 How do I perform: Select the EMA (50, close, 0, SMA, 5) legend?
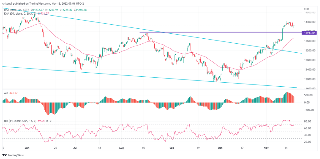[x=20, y=13]
